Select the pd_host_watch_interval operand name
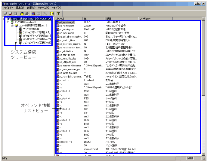This screenshot has width=207, height=162. 70,47
